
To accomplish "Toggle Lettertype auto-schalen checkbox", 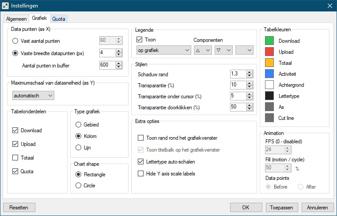I will pos(141,162).
